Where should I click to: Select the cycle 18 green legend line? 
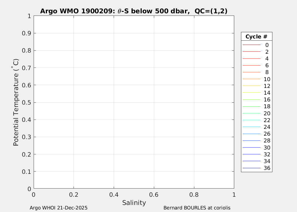[251, 107]
